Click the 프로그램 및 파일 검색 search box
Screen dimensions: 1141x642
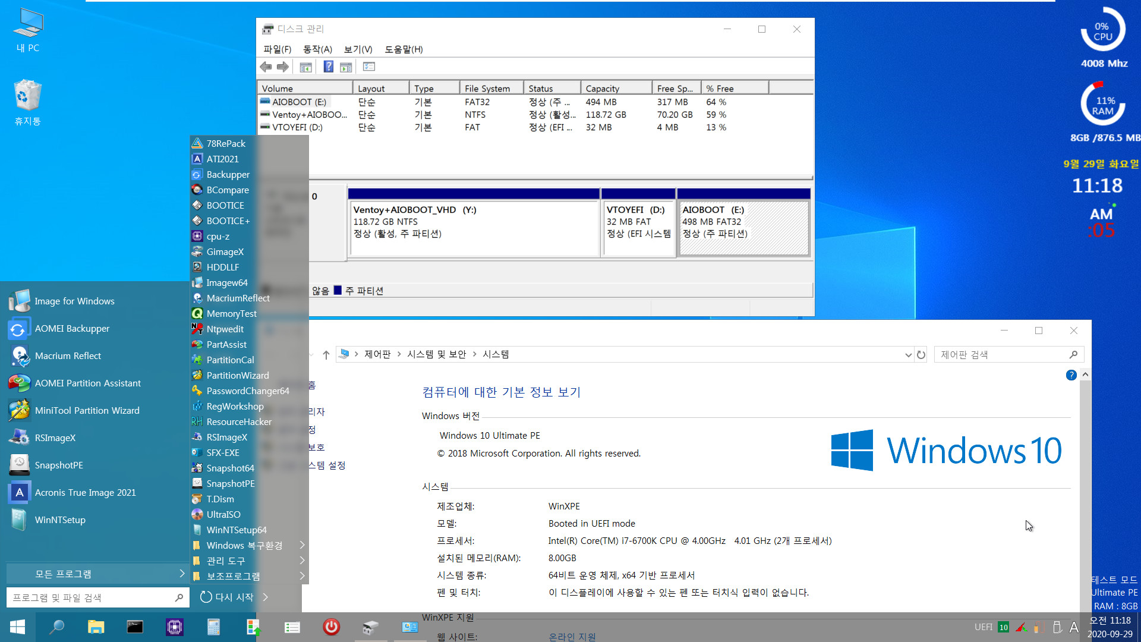(x=98, y=597)
